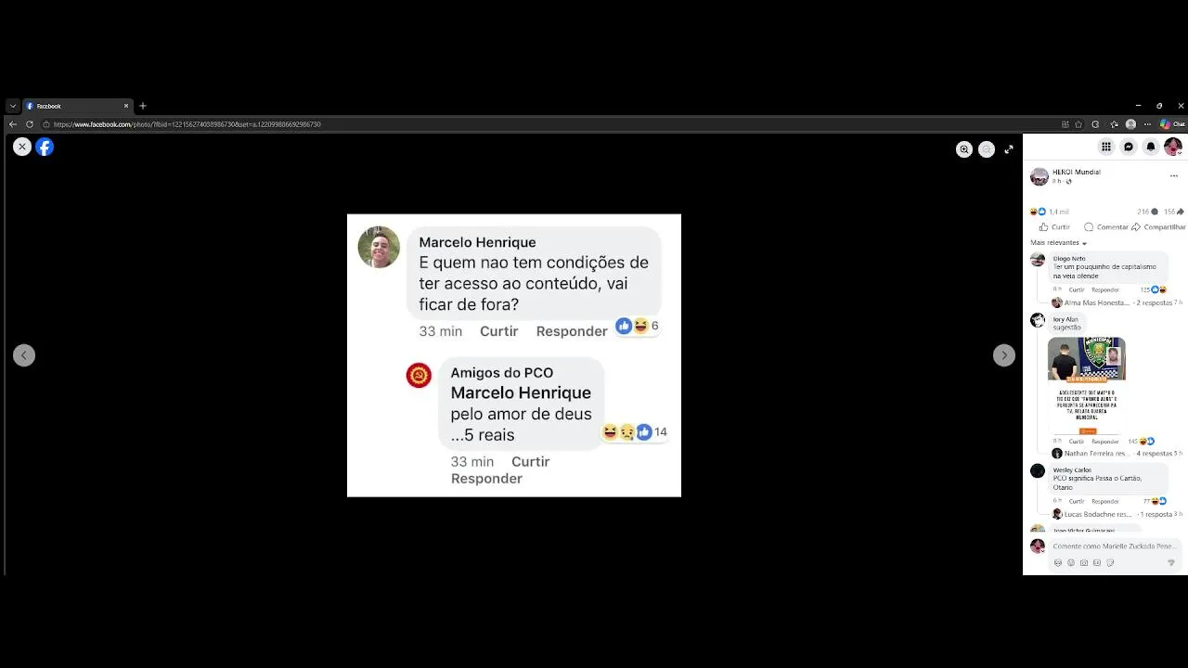This screenshot has width=1188, height=668.
Task: Open post options three-dot menu
Action: [1174, 175]
